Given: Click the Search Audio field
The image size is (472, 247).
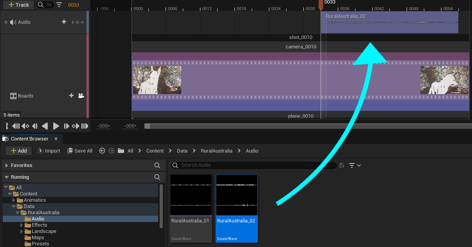Looking at the screenshot, I should (x=254, y=165).
